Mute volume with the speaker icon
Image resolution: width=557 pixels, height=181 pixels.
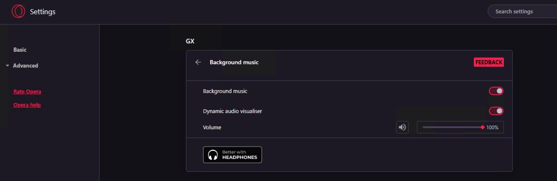click(403, 127)
